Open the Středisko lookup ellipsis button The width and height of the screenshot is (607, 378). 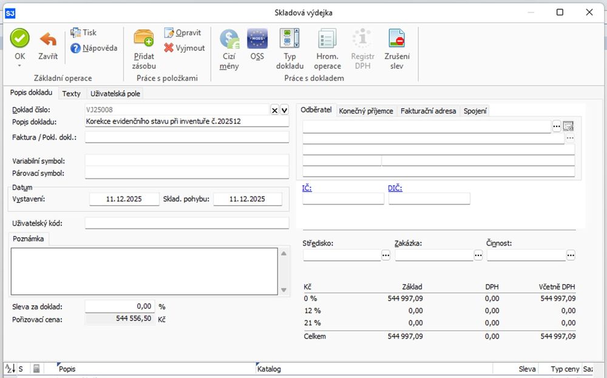point(386,256)
